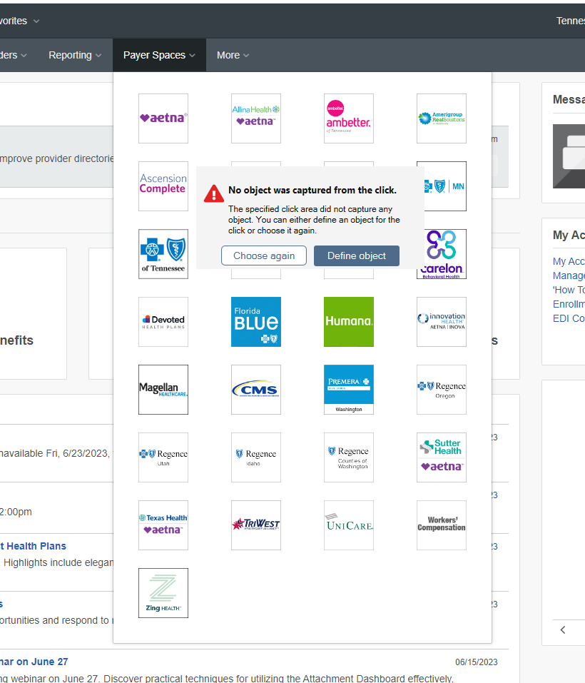Open the Regence Utah tile
Screen dimensions: 585x683
pos(163,457)
